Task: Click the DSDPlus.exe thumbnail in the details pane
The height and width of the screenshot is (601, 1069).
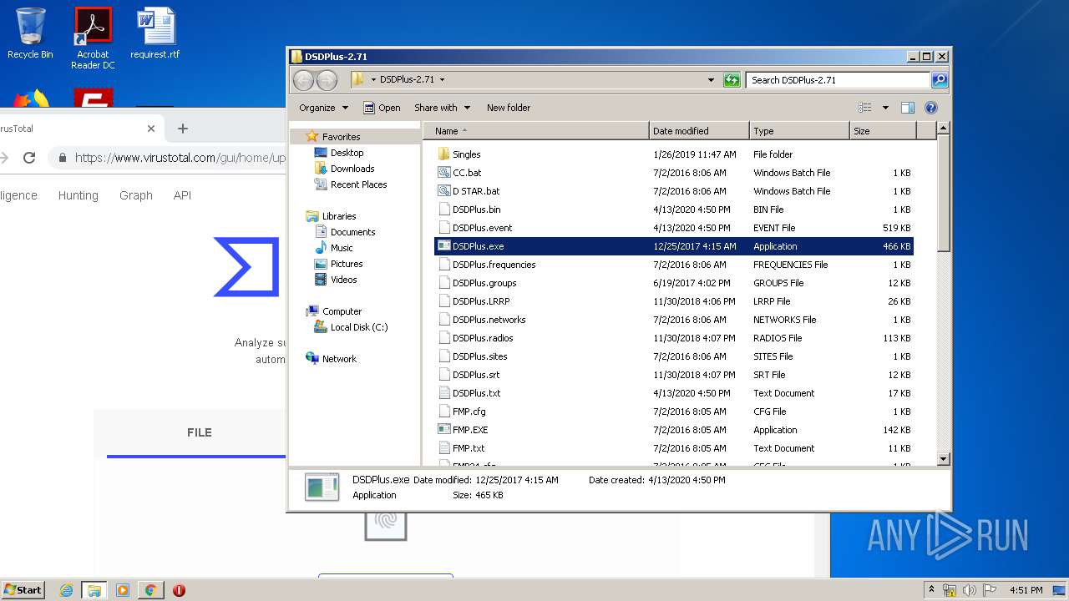Action: coord(322,487)
